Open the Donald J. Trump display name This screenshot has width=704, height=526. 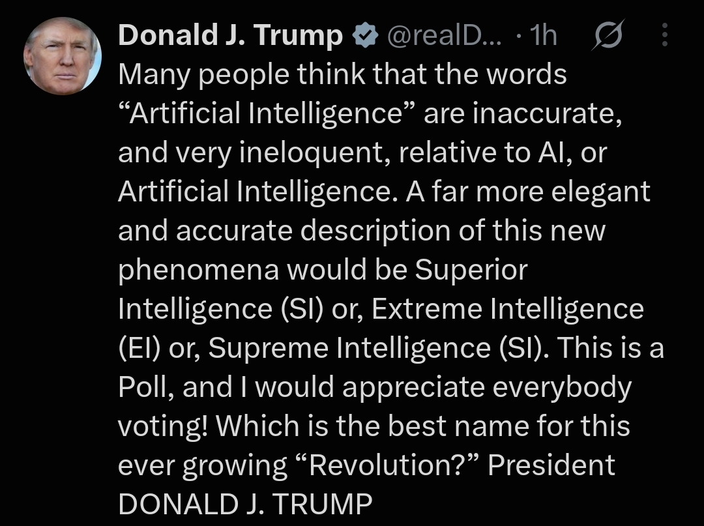point(231,35)
